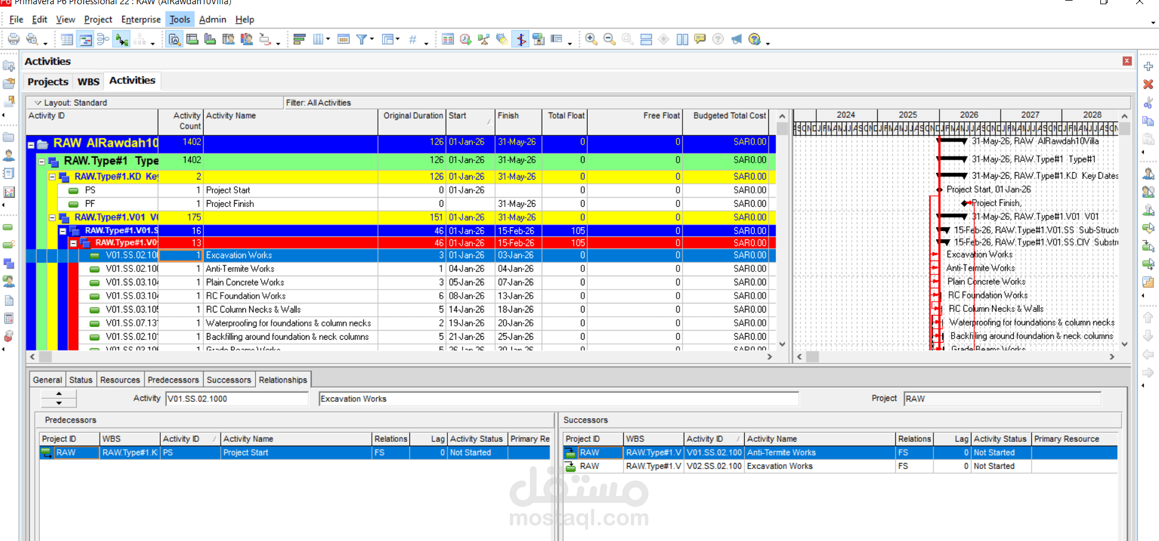The width and height of the screenshot is (1159, 541).
Task: Click the Timescale icon in the toolbar
Action: click(x=343, y=39)
